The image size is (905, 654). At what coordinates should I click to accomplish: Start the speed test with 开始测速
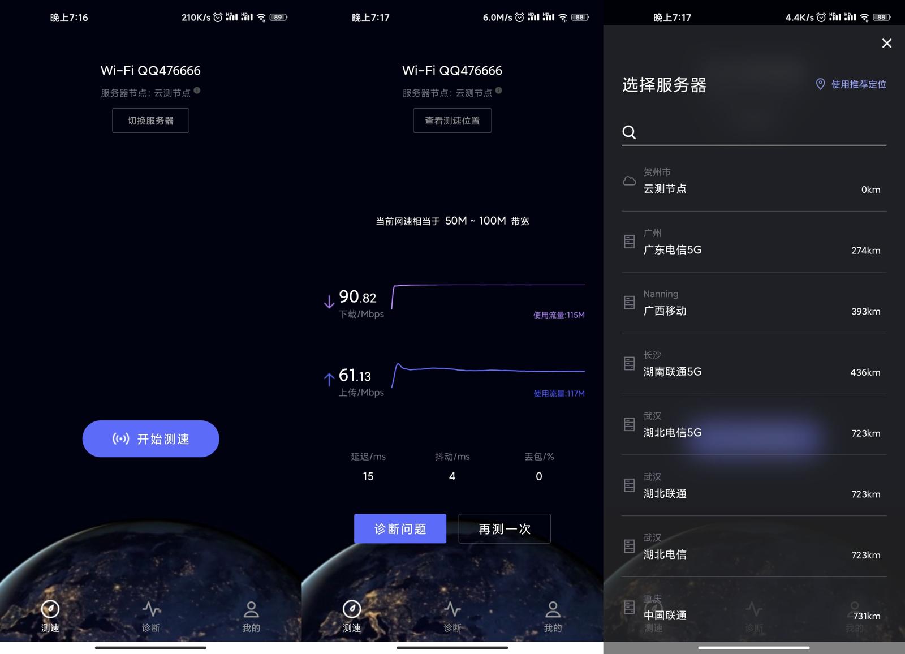click(x=150, y=438)
